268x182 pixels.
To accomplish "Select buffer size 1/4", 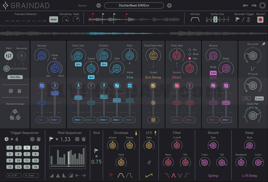I will 215,19.
